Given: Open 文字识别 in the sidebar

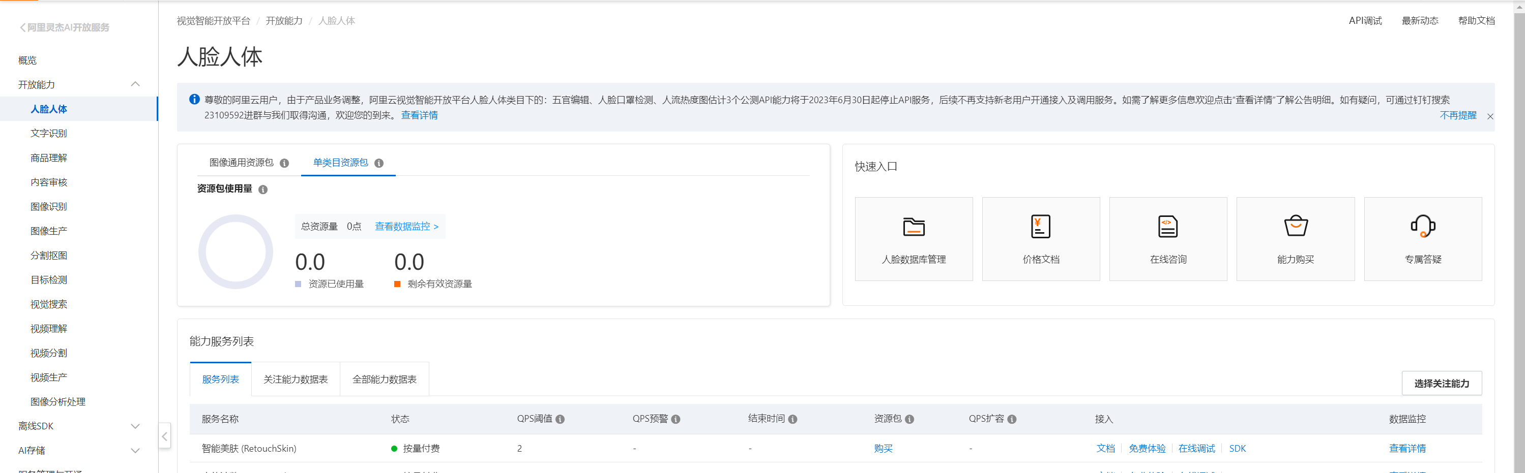Looking at the screenshot, I should coord(48,133).
